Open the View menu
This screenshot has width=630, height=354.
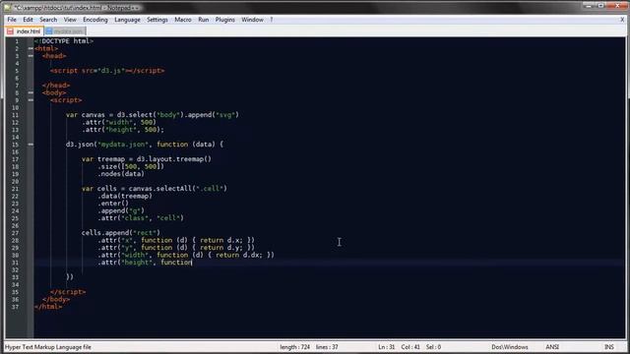point(70,20)
